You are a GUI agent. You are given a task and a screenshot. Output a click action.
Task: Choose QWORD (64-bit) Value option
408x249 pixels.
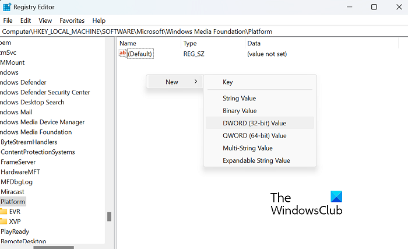(254, 135)
